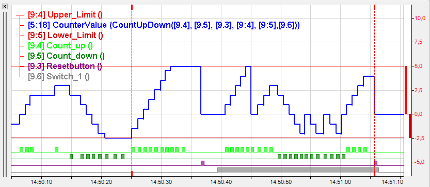Click the -2,5 value on the Y axis
430x187 pixels.
click(x=420, y=138)
